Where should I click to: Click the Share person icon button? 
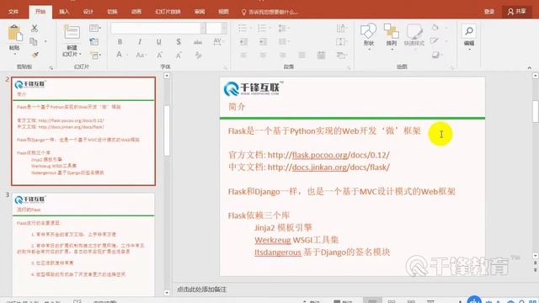(x=516, y=12)
